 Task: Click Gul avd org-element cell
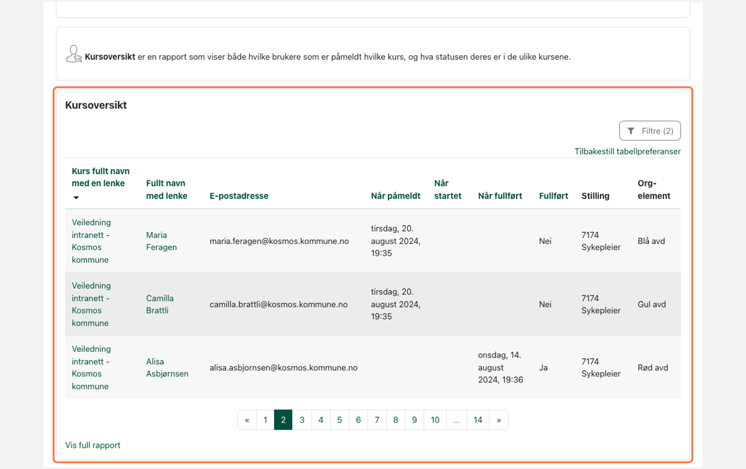point(652,305)
